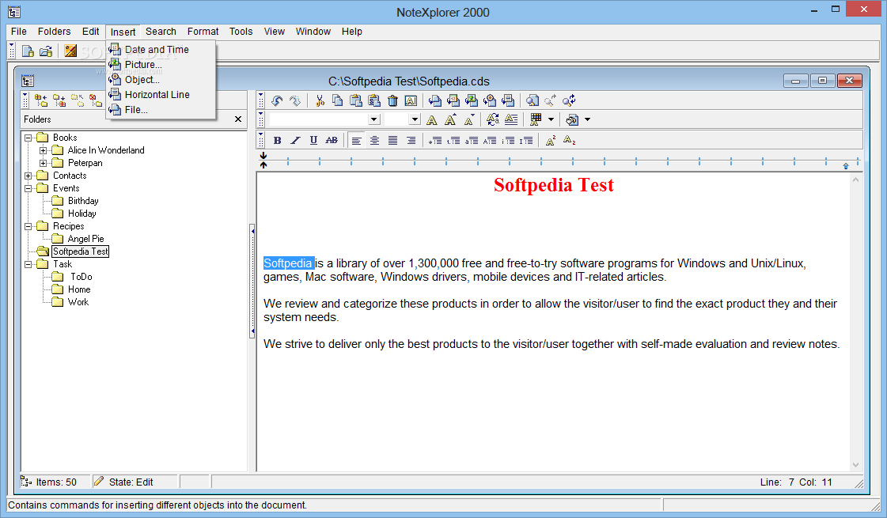Click the Find magnifier icon

[x=533, y=100]
